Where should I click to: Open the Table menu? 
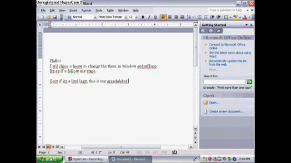point(110,10)
